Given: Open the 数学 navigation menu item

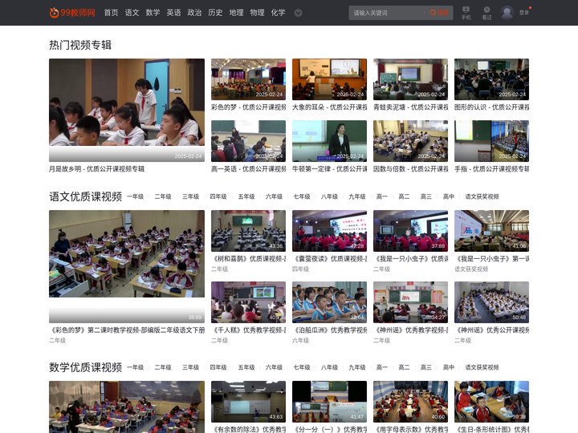Looking at the screenshot, I should click(153, 13).
